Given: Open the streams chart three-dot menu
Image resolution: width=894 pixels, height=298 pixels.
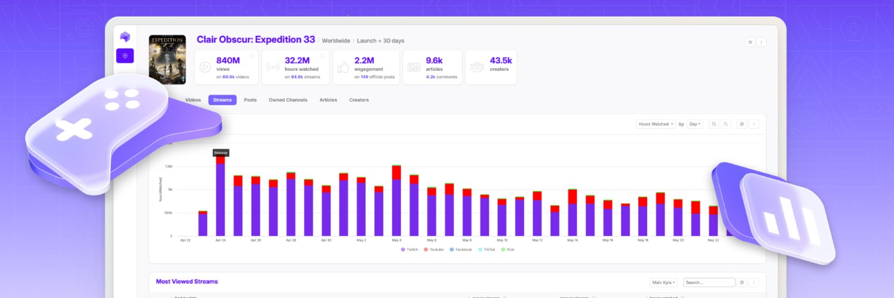Looking at the screenshot, I should (x=753, y=124).
